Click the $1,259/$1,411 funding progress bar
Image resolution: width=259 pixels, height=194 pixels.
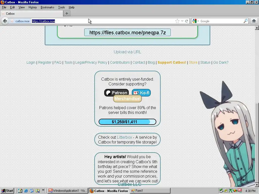[127, 122]
